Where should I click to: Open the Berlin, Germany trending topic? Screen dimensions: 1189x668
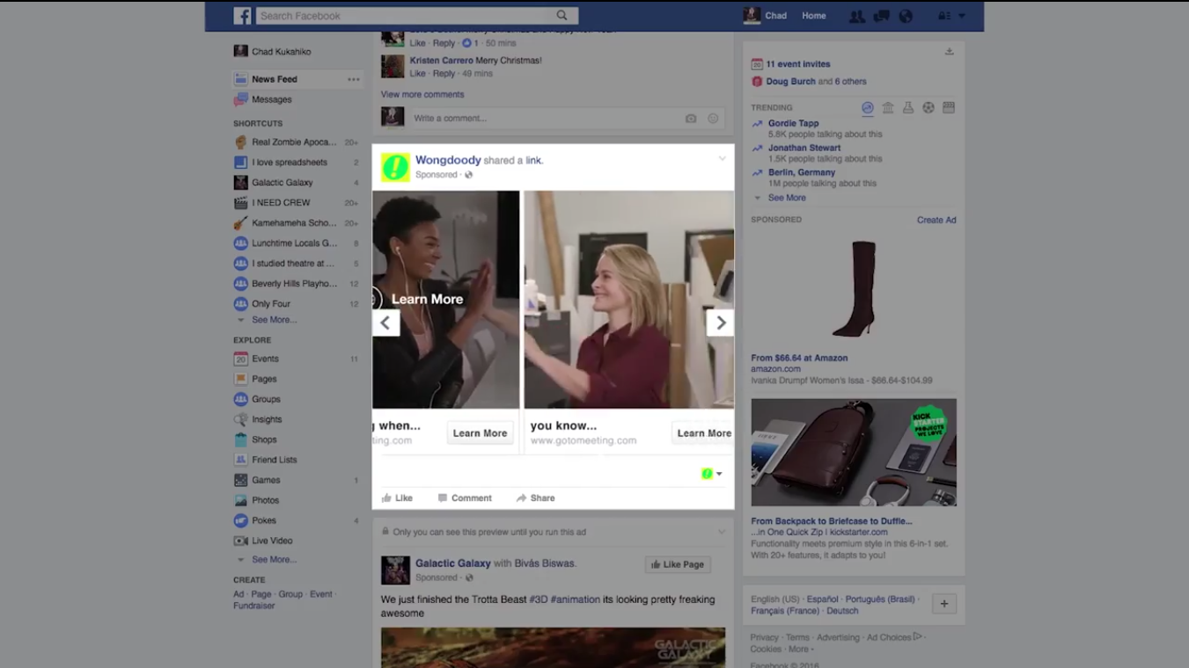(x=802, y=173)
